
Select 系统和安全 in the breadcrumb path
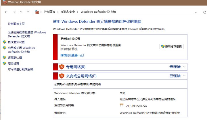click(68, 12)
